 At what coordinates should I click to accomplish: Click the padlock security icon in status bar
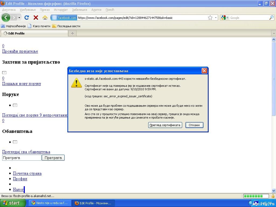coord(273,196)
